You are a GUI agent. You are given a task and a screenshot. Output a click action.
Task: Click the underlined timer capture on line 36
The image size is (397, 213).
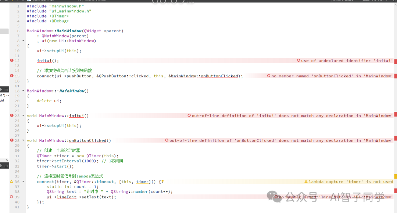coord(142,181)
